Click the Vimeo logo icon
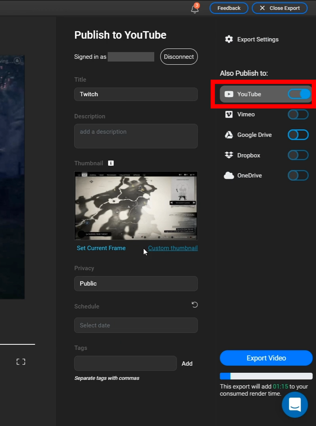Screen dimensions: 316x426 [229, 114]
